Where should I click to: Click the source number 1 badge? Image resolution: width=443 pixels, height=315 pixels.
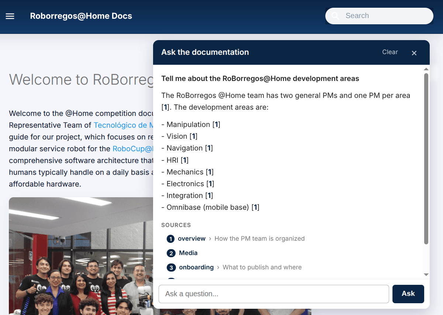[170, 239]
